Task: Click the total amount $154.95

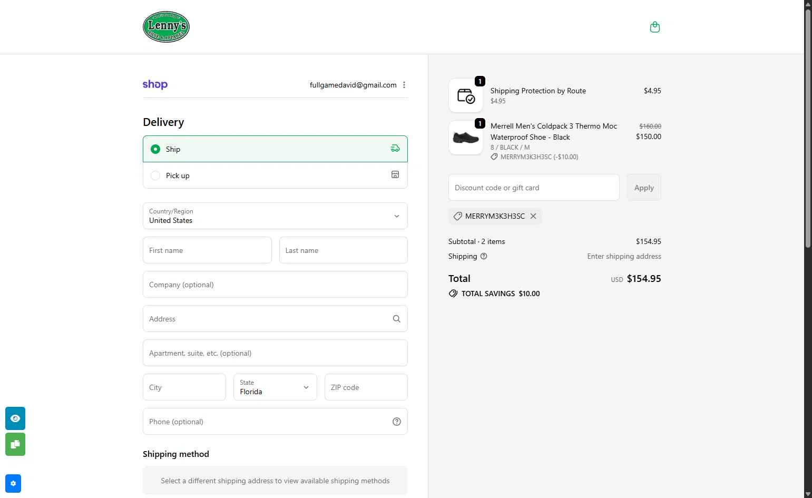Action: pos(644,279)
